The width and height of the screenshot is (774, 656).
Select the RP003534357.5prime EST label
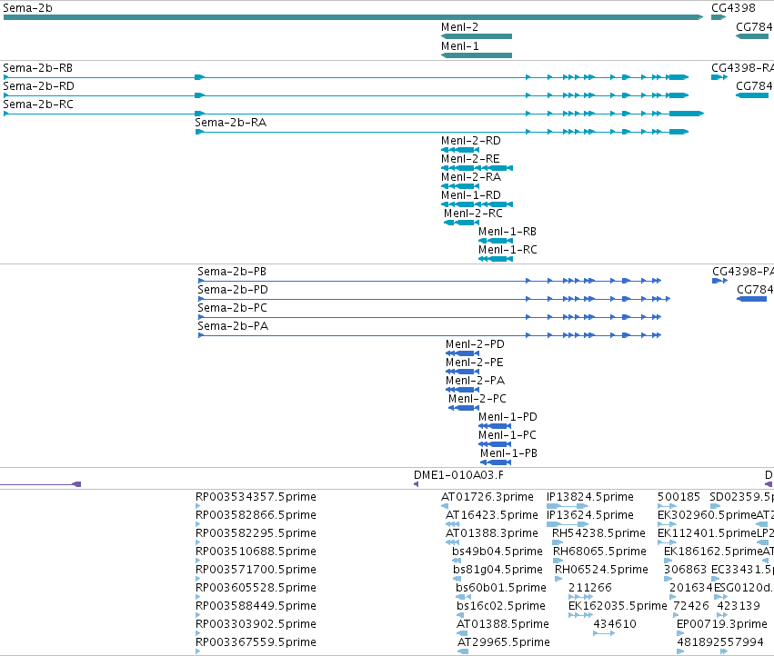[256, 497]
